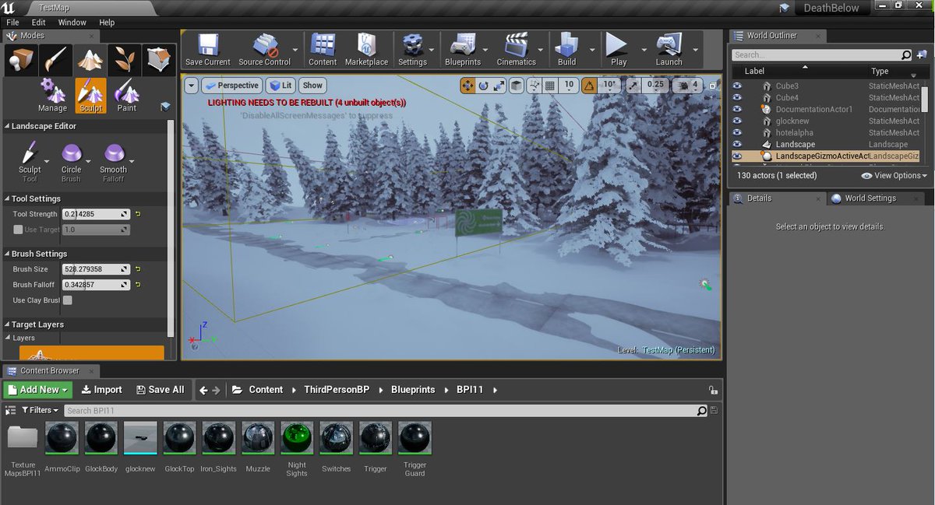Open the Sculpt Tool dropdown
The height and width of the screenshot is (505, 935).
(x=46, y=161)
